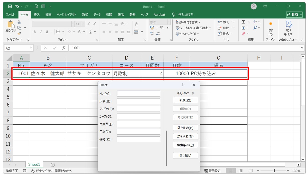Toggle center horizontal alignment
The height and width of the screenshot is (176, 308).
point(110,32)
